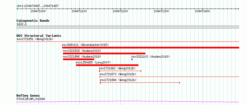Click the chr1:204470947..204471487 coordinate label

[37, 6]
